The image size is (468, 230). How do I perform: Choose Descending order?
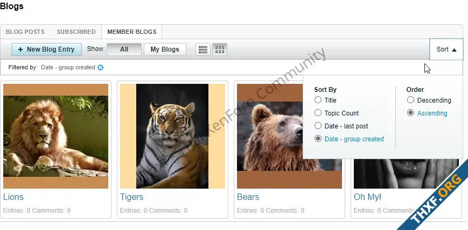click(411, 100)
